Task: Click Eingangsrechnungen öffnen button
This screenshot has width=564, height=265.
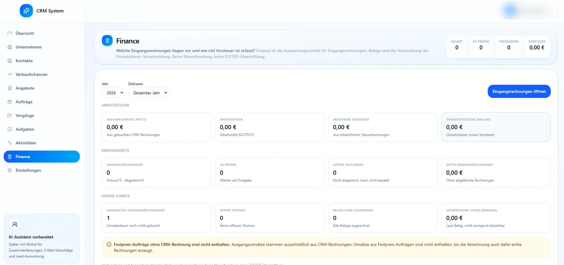Action: [x=519, y=91]
